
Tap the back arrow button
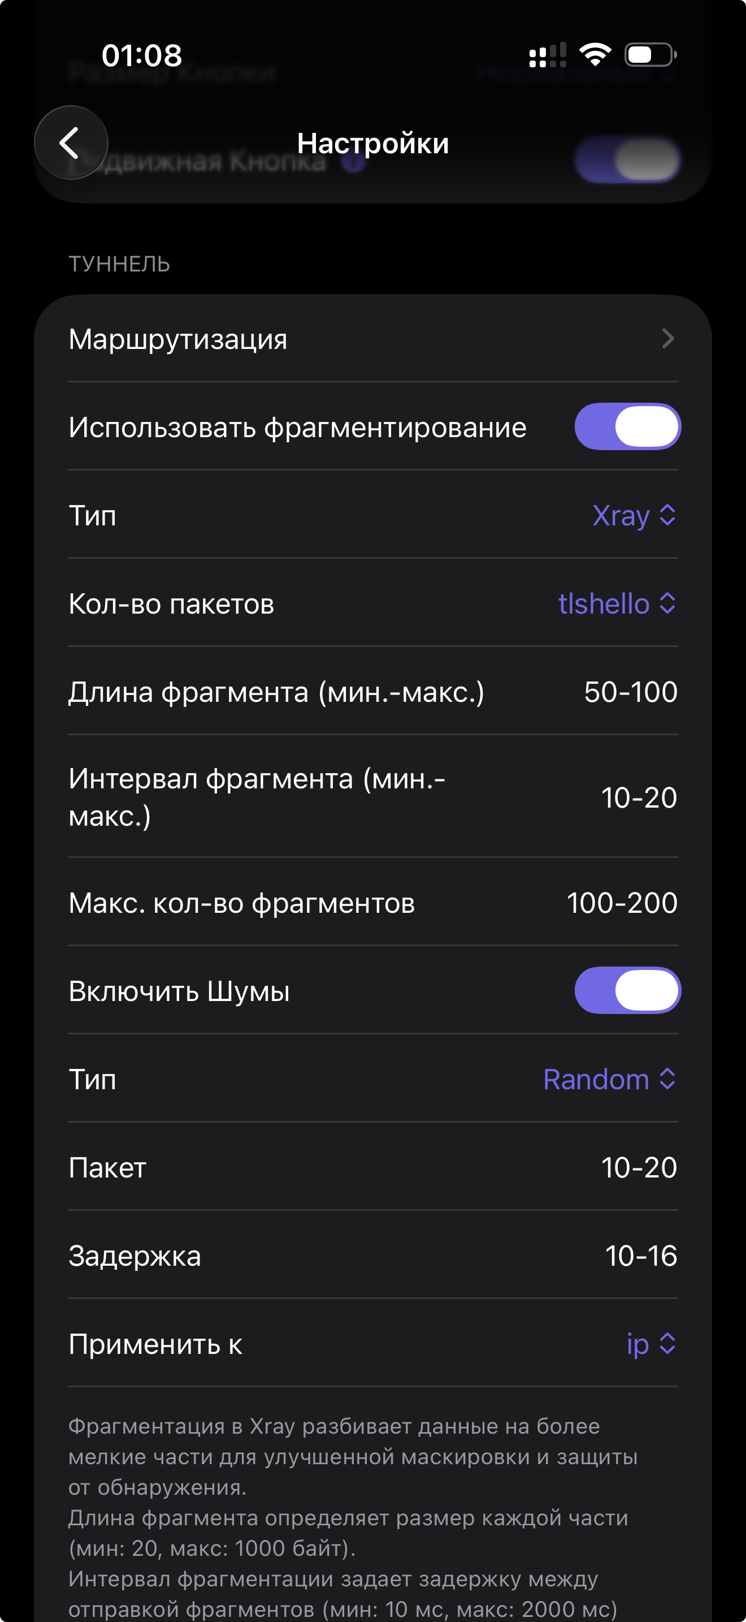pyautogui.click(x=71, y=143)
